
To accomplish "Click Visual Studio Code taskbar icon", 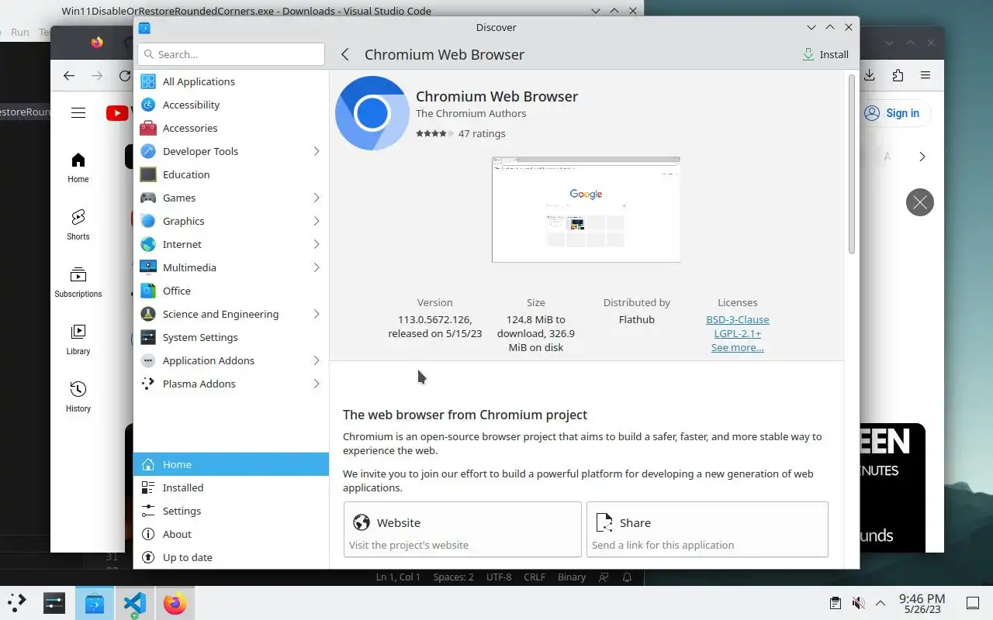I will coord(134,603).
